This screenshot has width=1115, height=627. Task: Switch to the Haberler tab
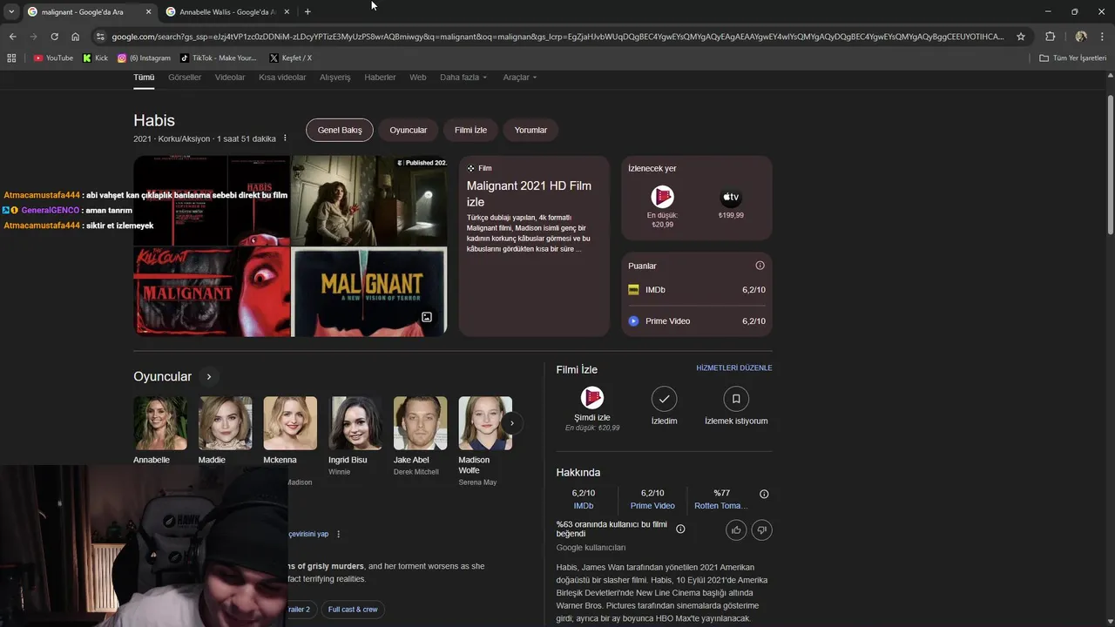click(380, 78)
